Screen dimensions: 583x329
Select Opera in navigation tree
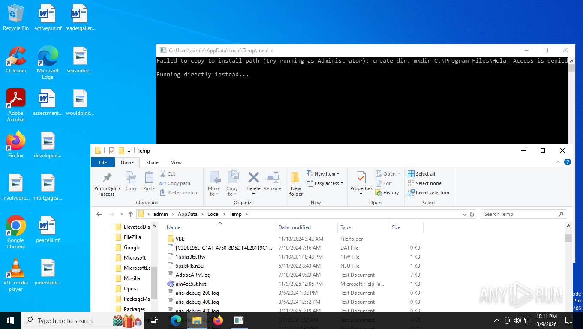tap(130, 289)
